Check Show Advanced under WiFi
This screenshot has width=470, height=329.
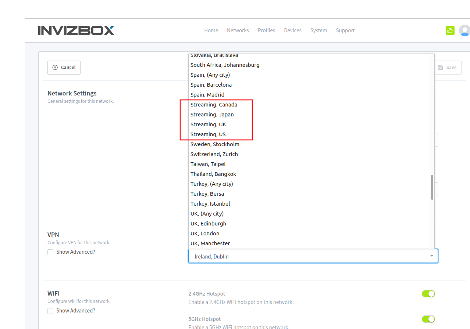tap(51, 311)
